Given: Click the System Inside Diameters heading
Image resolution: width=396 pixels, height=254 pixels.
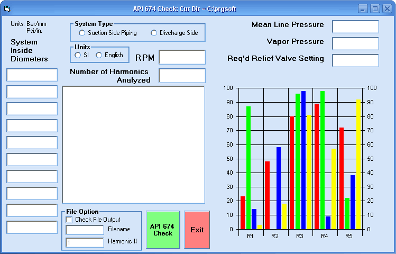Looking at the screenshot, I should coord(29,50).
